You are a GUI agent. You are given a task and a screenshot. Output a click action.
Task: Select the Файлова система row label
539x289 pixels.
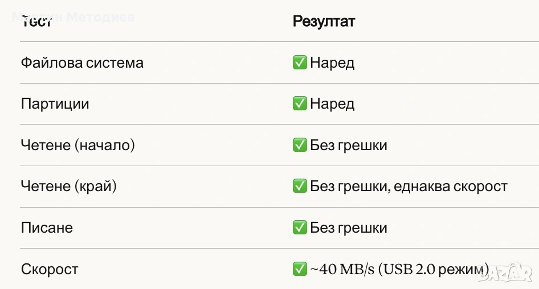click(82, 63)
